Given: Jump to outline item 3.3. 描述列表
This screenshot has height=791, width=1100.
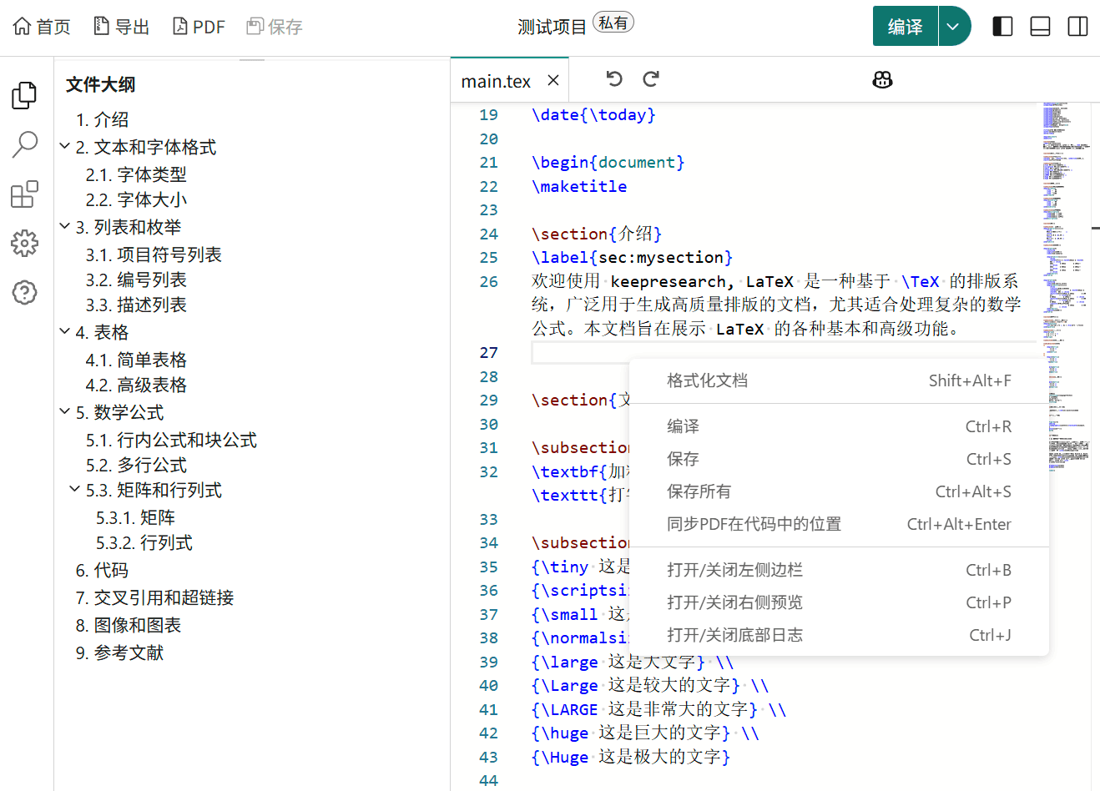Looking at the screenshot, I should 136,305.
